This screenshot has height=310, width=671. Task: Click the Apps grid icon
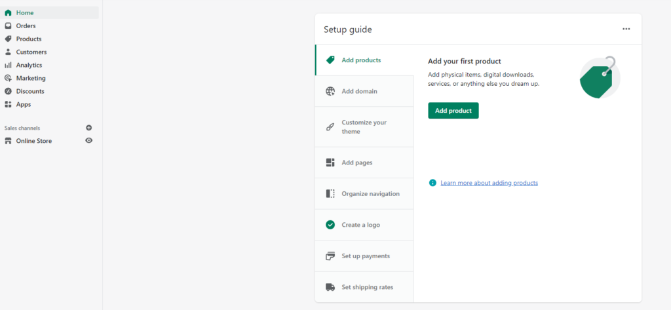point(8,104)
